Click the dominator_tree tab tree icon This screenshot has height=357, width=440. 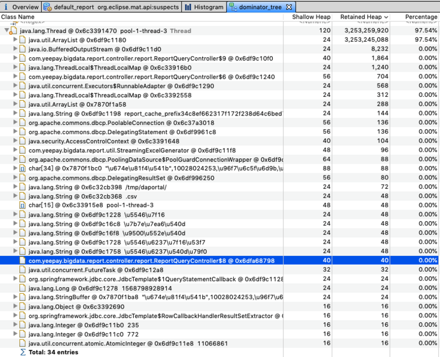(233, 7)
